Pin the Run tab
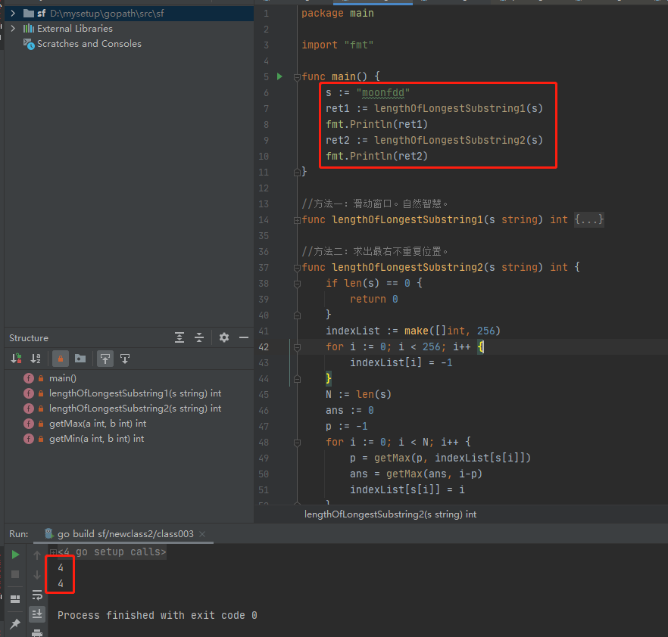 click(x=15, y=624)
